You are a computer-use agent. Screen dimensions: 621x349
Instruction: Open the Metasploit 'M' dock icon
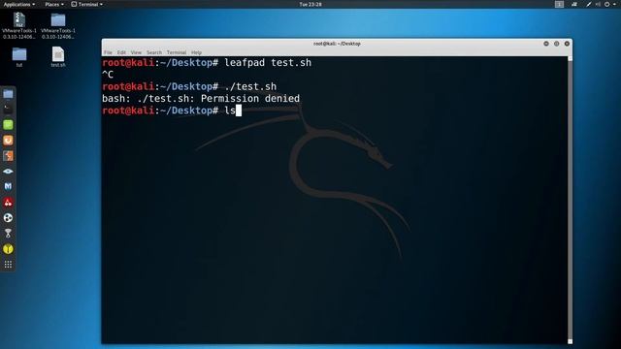(x=8, y=186)
